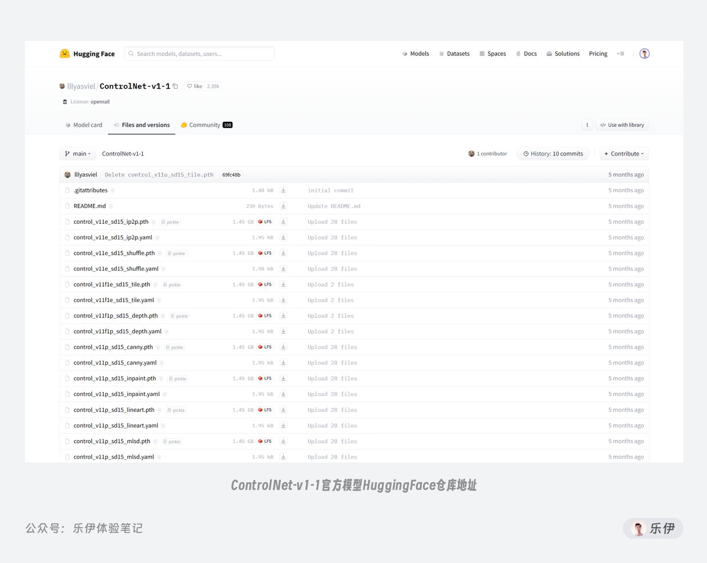The image size is (707, 563).
Task: Open the Contribute dropdown
Action: [624, 154]
